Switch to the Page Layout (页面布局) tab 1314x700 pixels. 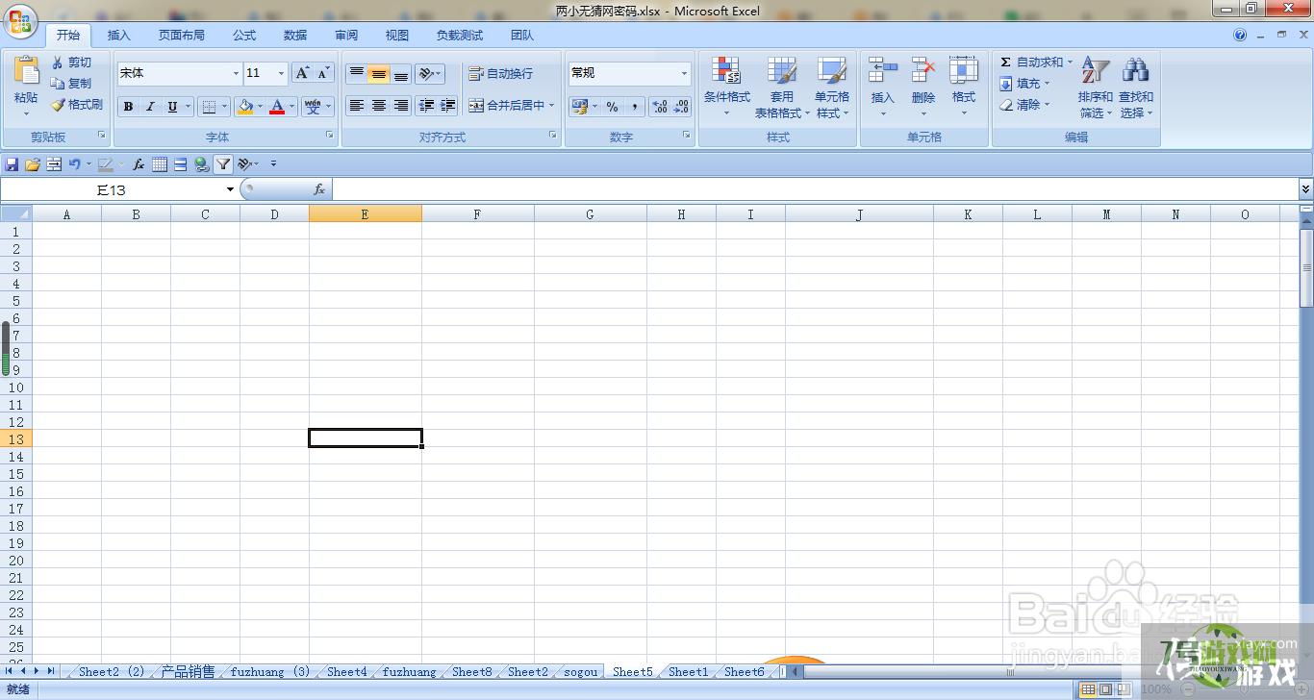(x=182, y=35)
